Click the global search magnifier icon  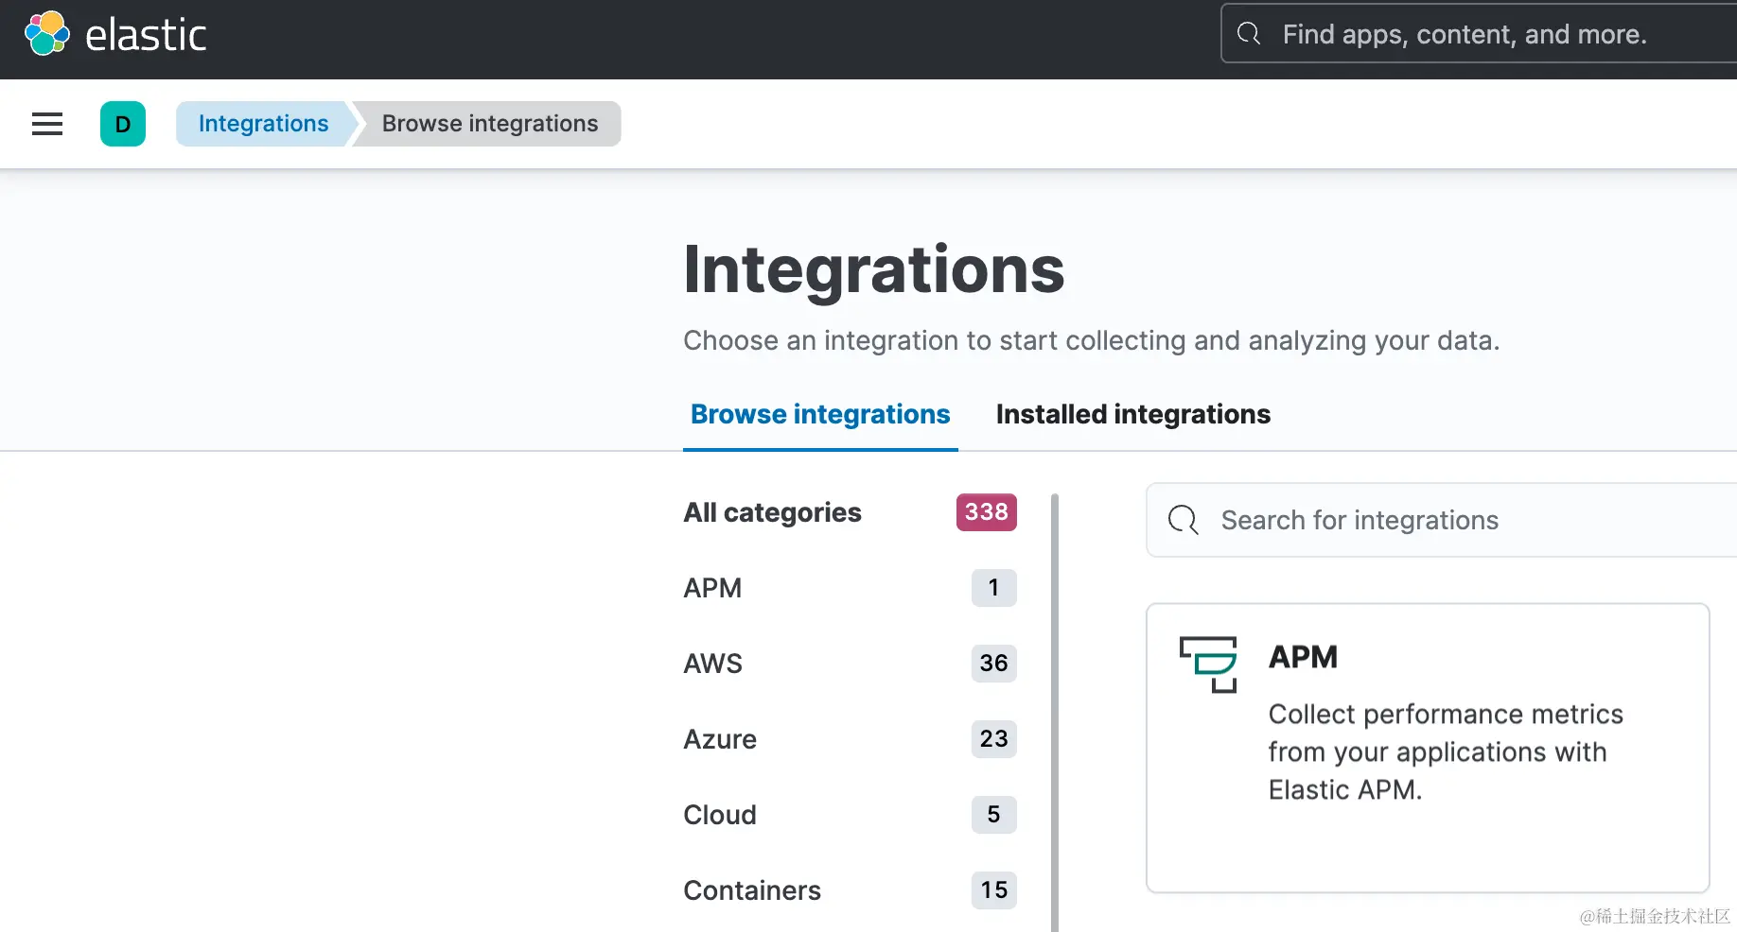(1249, 34)
